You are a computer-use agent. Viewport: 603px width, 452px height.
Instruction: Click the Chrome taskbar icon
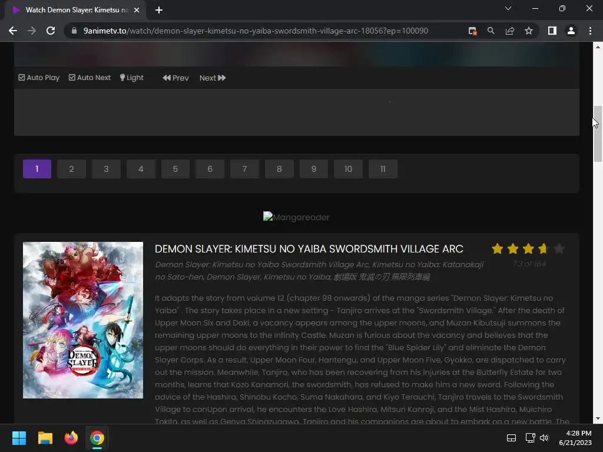97,438
